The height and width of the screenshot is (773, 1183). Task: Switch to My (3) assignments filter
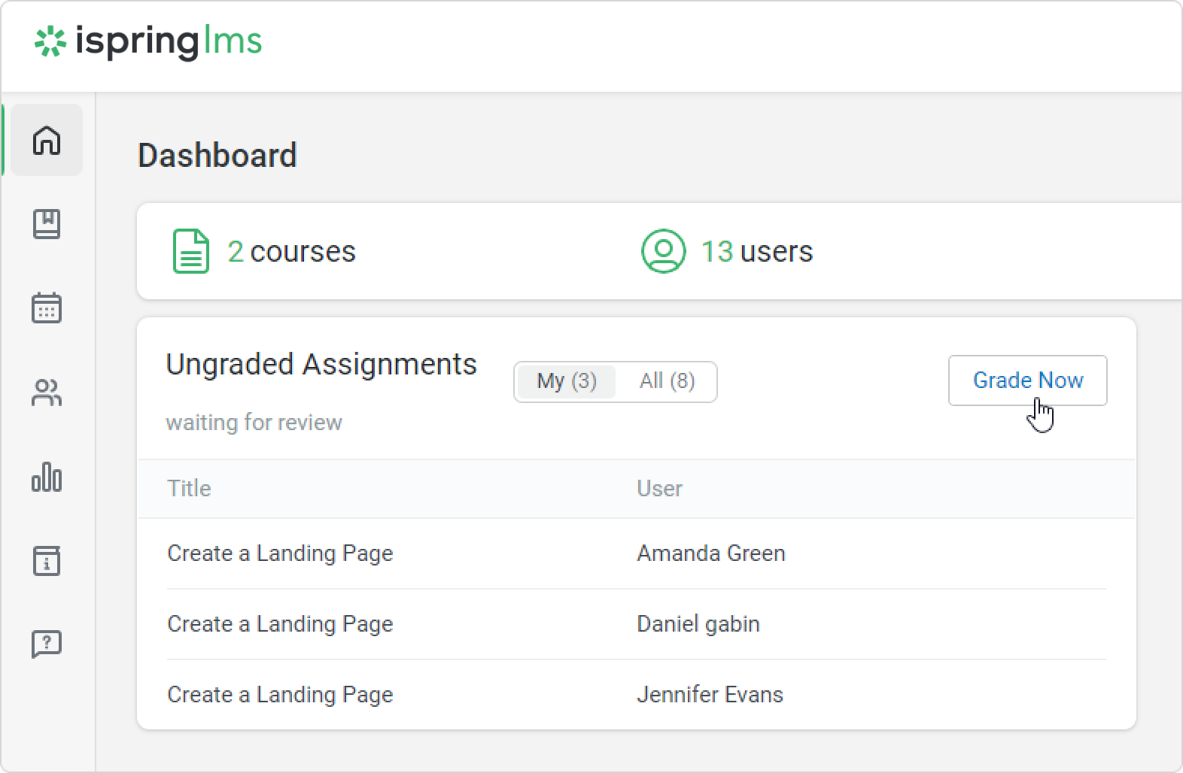pyautogui.click(x=566, y=381)
